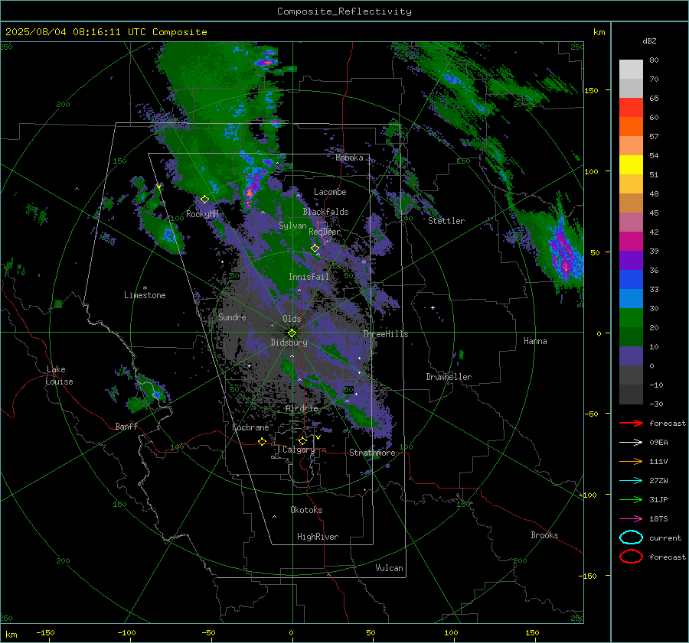Click the 0 dBZ indigo color swatch

tap(631, 356)
